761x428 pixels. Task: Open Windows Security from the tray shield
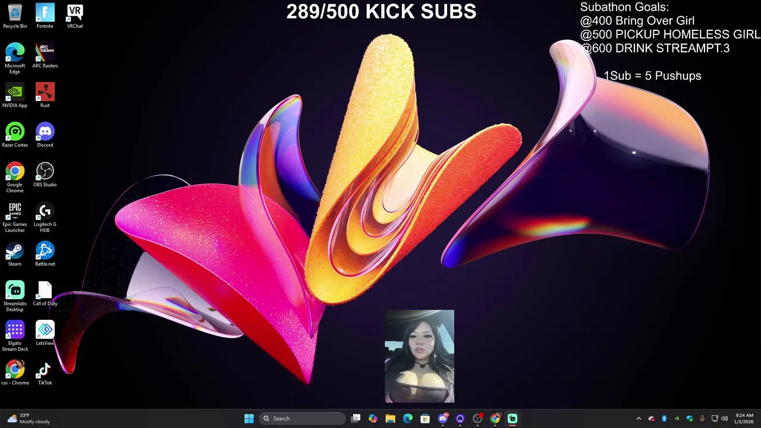(690, 418)
